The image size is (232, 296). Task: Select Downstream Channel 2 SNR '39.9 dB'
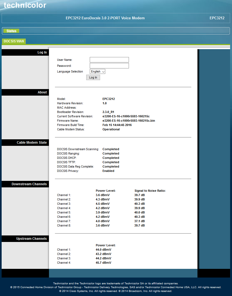click(x=140, y=199)
